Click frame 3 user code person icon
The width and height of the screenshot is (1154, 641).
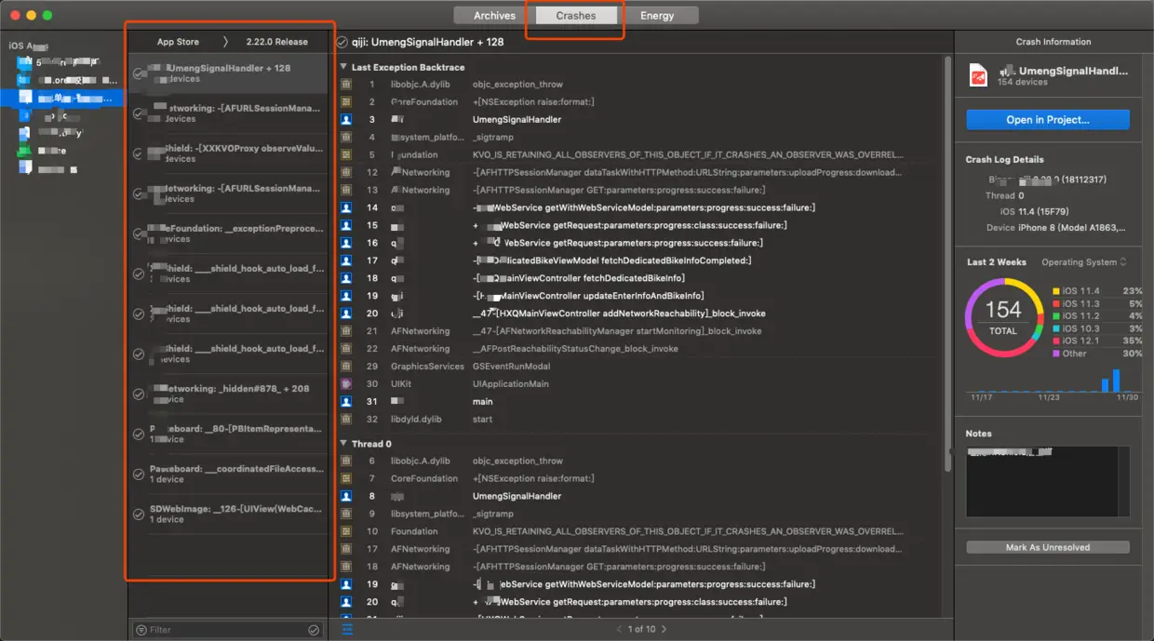pyautogui.click(x=346, y=120)
